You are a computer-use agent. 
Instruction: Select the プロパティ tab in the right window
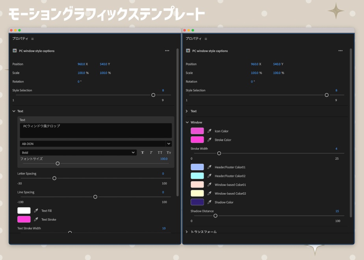pos(193,39)
